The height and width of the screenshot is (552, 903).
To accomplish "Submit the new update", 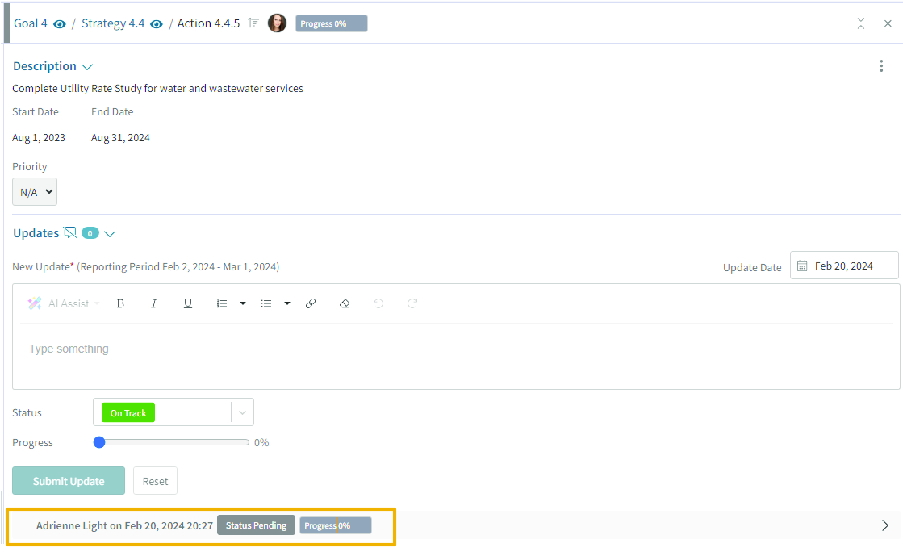I will 68,480.
